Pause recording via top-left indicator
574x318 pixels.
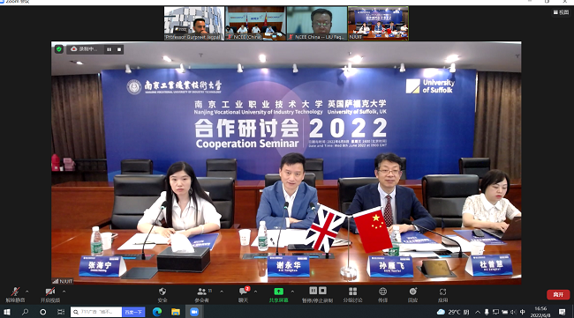coord(110,49)
